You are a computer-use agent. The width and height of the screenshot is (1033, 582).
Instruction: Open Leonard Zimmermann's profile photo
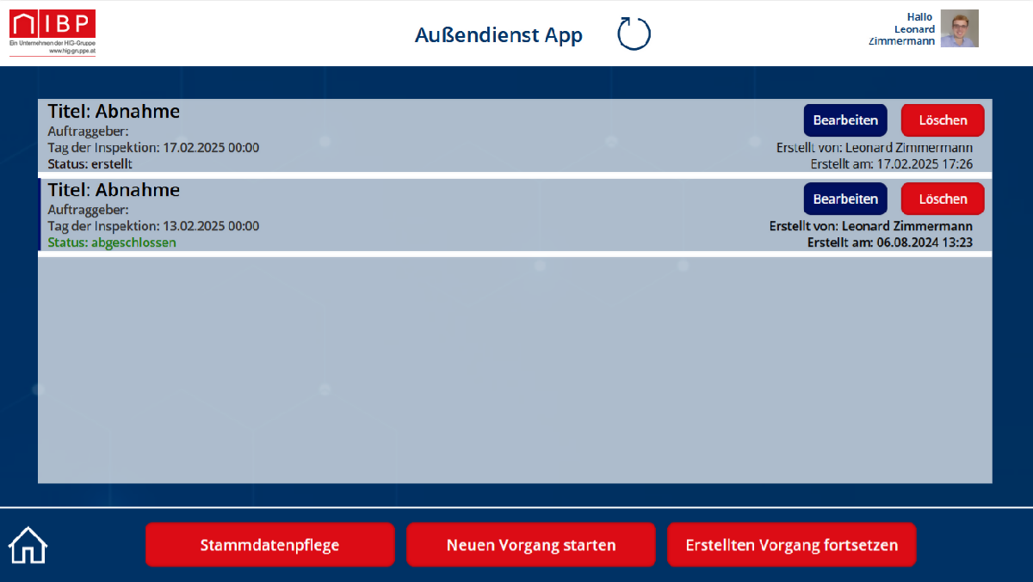pyautogui.click(x=959, y=28)
